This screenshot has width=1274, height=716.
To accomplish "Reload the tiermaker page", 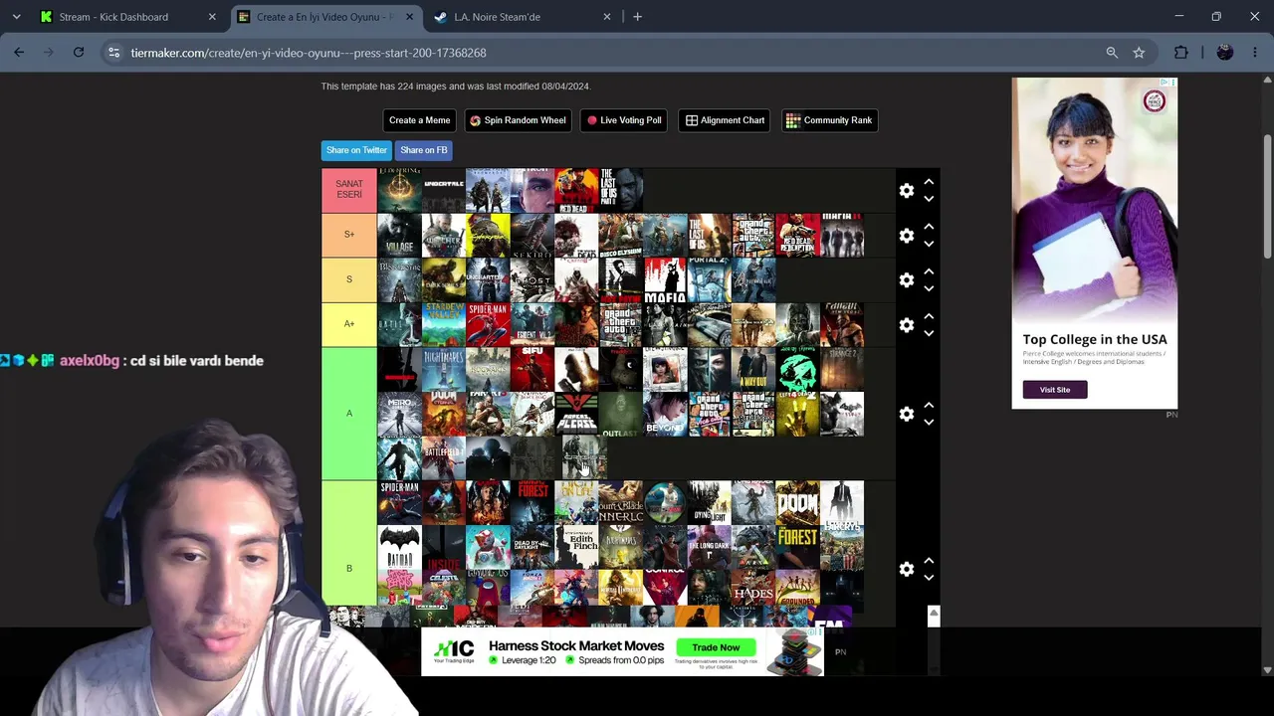I will (79, 53).
